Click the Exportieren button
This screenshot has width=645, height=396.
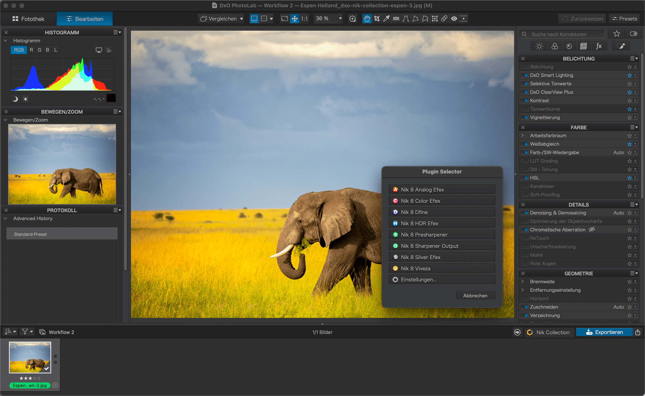pyautogui.click(x=604, y=332)
